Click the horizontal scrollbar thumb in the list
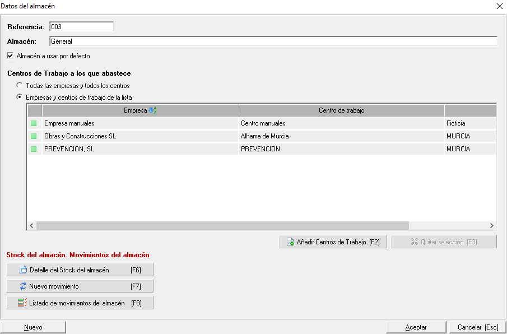This screenshot has height=334, width=507. (x=222, y=226)
